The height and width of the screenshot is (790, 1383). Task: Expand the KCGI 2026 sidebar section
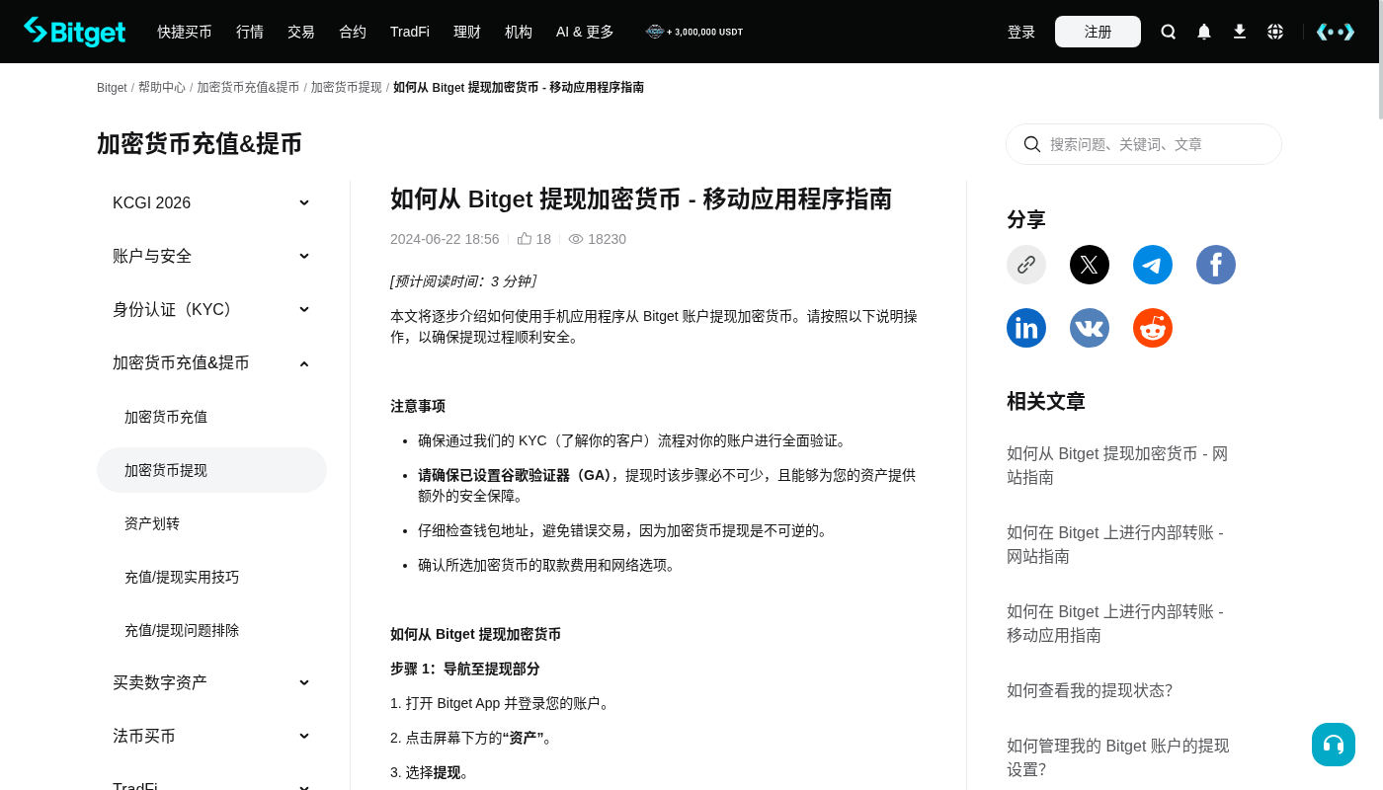pyautogui.click(x=211, y=202)
